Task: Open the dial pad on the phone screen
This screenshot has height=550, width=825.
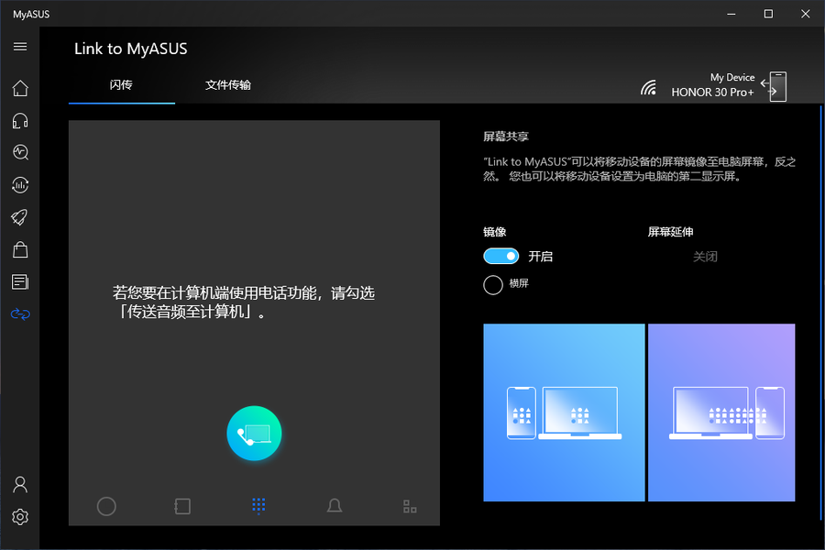Action: click(258, 506)
